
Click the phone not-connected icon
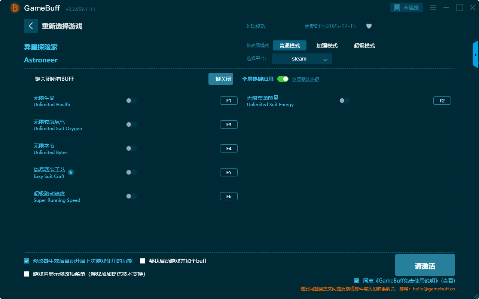[x=397, y=7]
